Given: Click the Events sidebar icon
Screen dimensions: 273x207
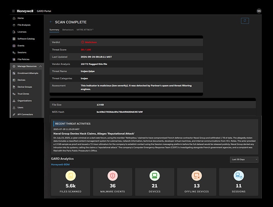Looking at the screenshot, I should pyautogui.click(x=14, y=46).
